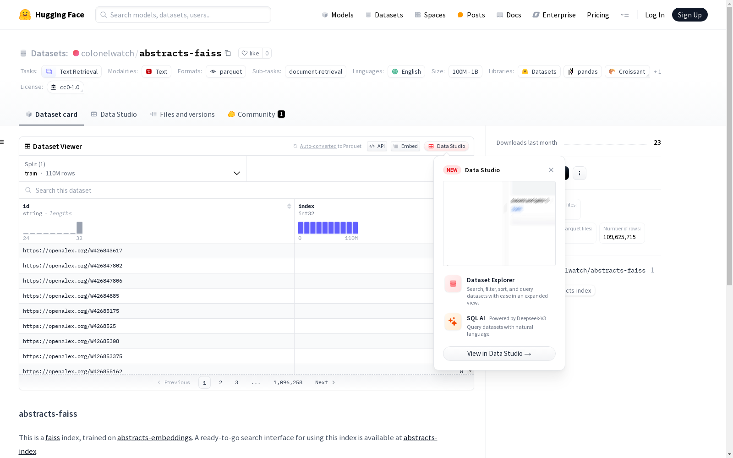Copy dataset name using the copy icon
733x458 pixels.
pyautogui.click(x=228, y=53)
